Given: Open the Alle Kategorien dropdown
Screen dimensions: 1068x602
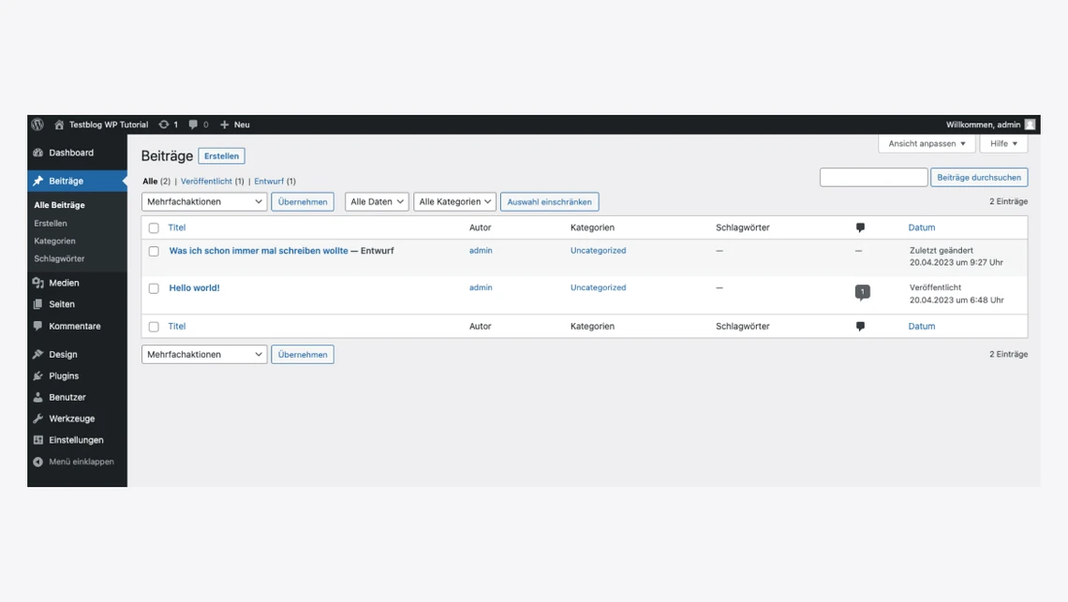Looking at the screenshot, I should tap(454, 201).
